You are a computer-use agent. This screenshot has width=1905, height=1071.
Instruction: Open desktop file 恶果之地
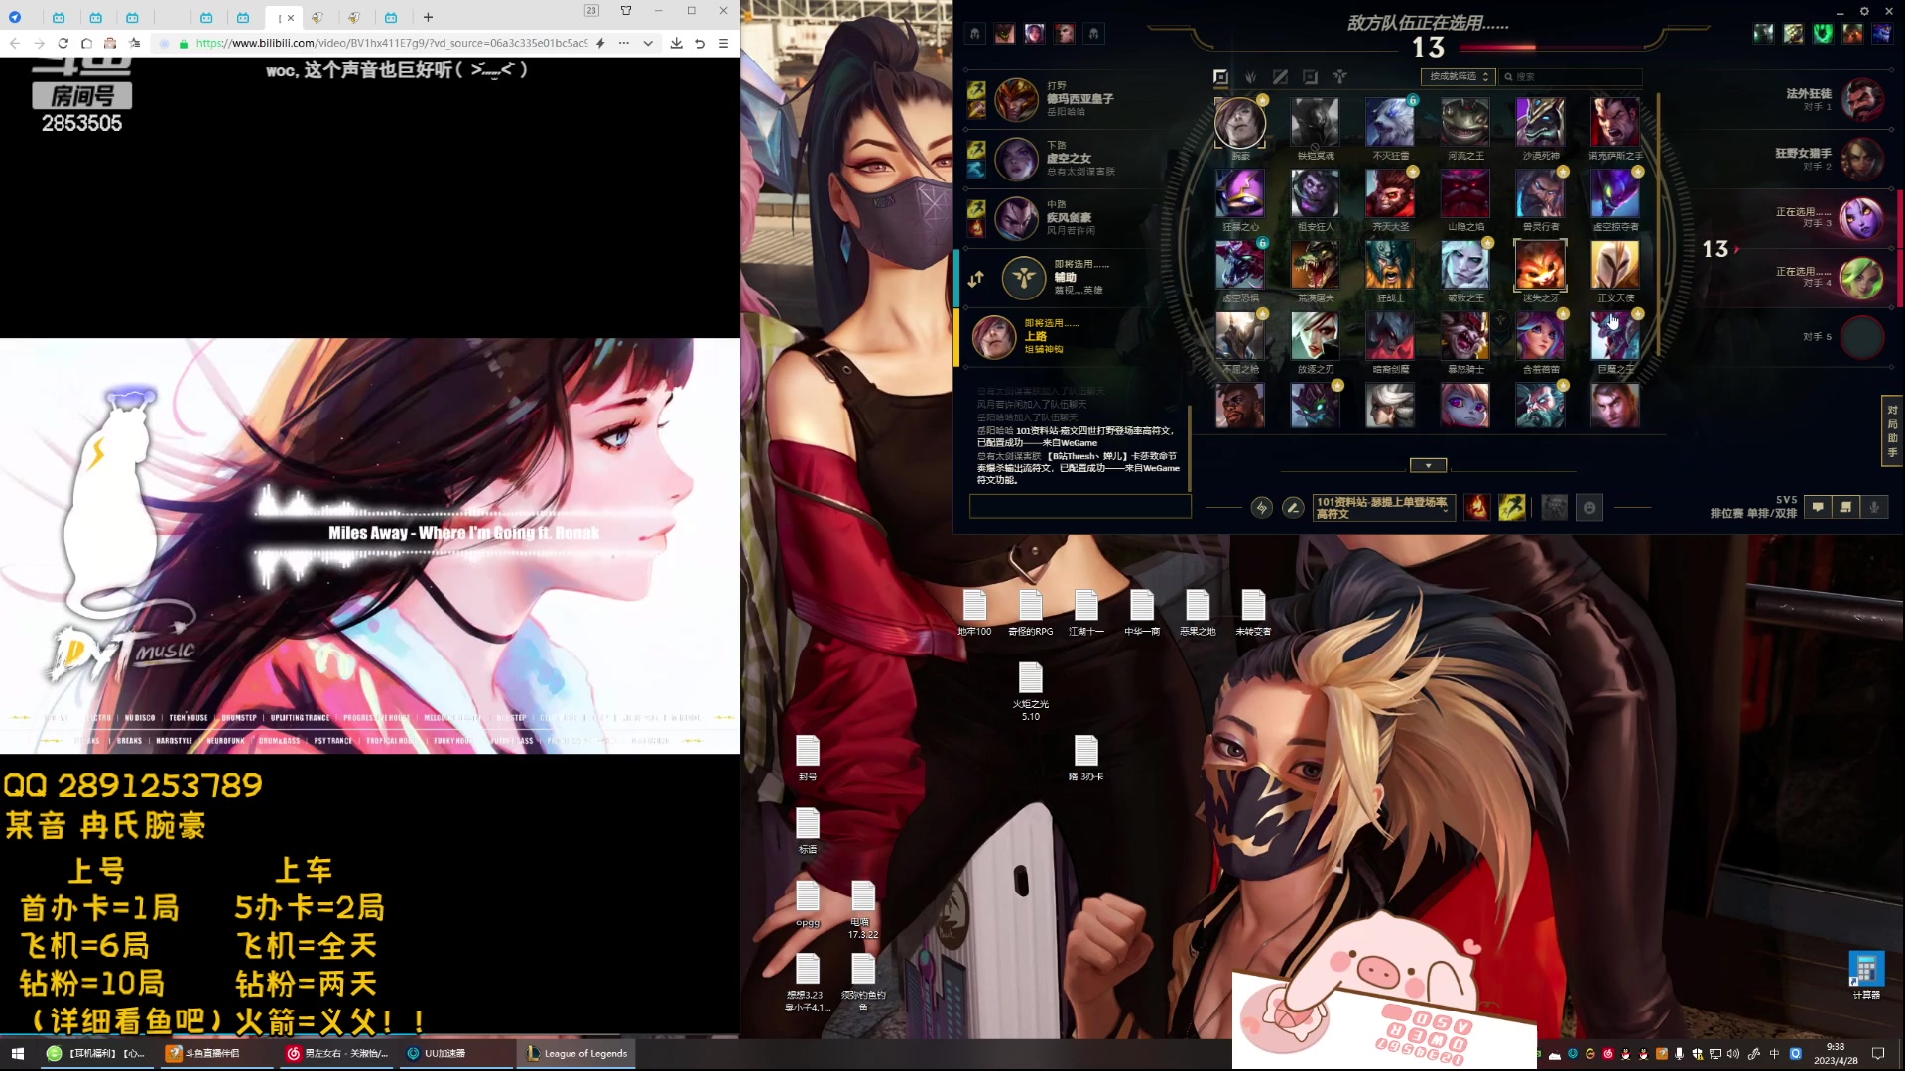(x=1198, y=613)
